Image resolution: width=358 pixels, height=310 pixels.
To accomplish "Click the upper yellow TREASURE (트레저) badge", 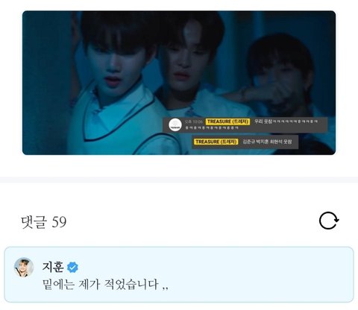I will point(227,121).
